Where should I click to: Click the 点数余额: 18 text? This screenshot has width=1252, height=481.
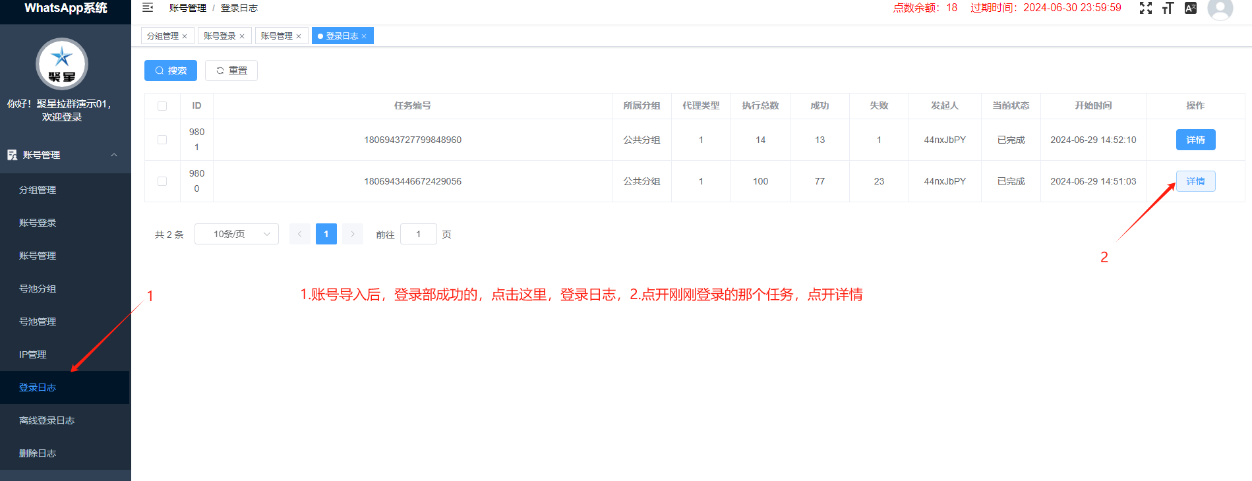coord(925,8)
